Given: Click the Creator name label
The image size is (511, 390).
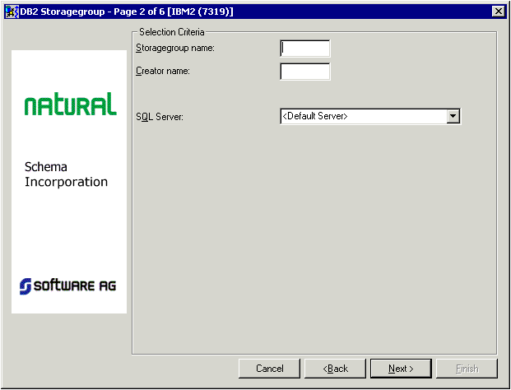Looking at the screenshot, I should pyautogui.click(x=163, y=72).
